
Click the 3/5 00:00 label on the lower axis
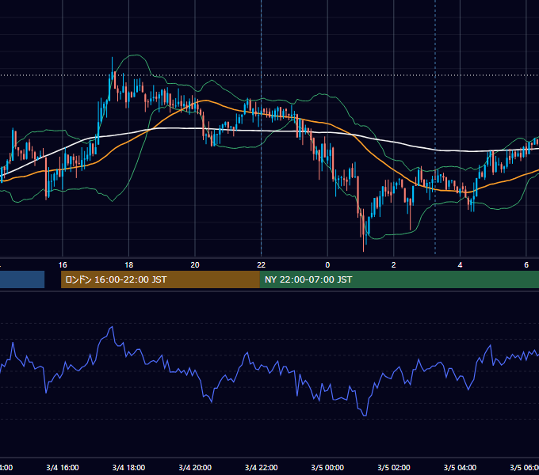[x=327, y=467]
